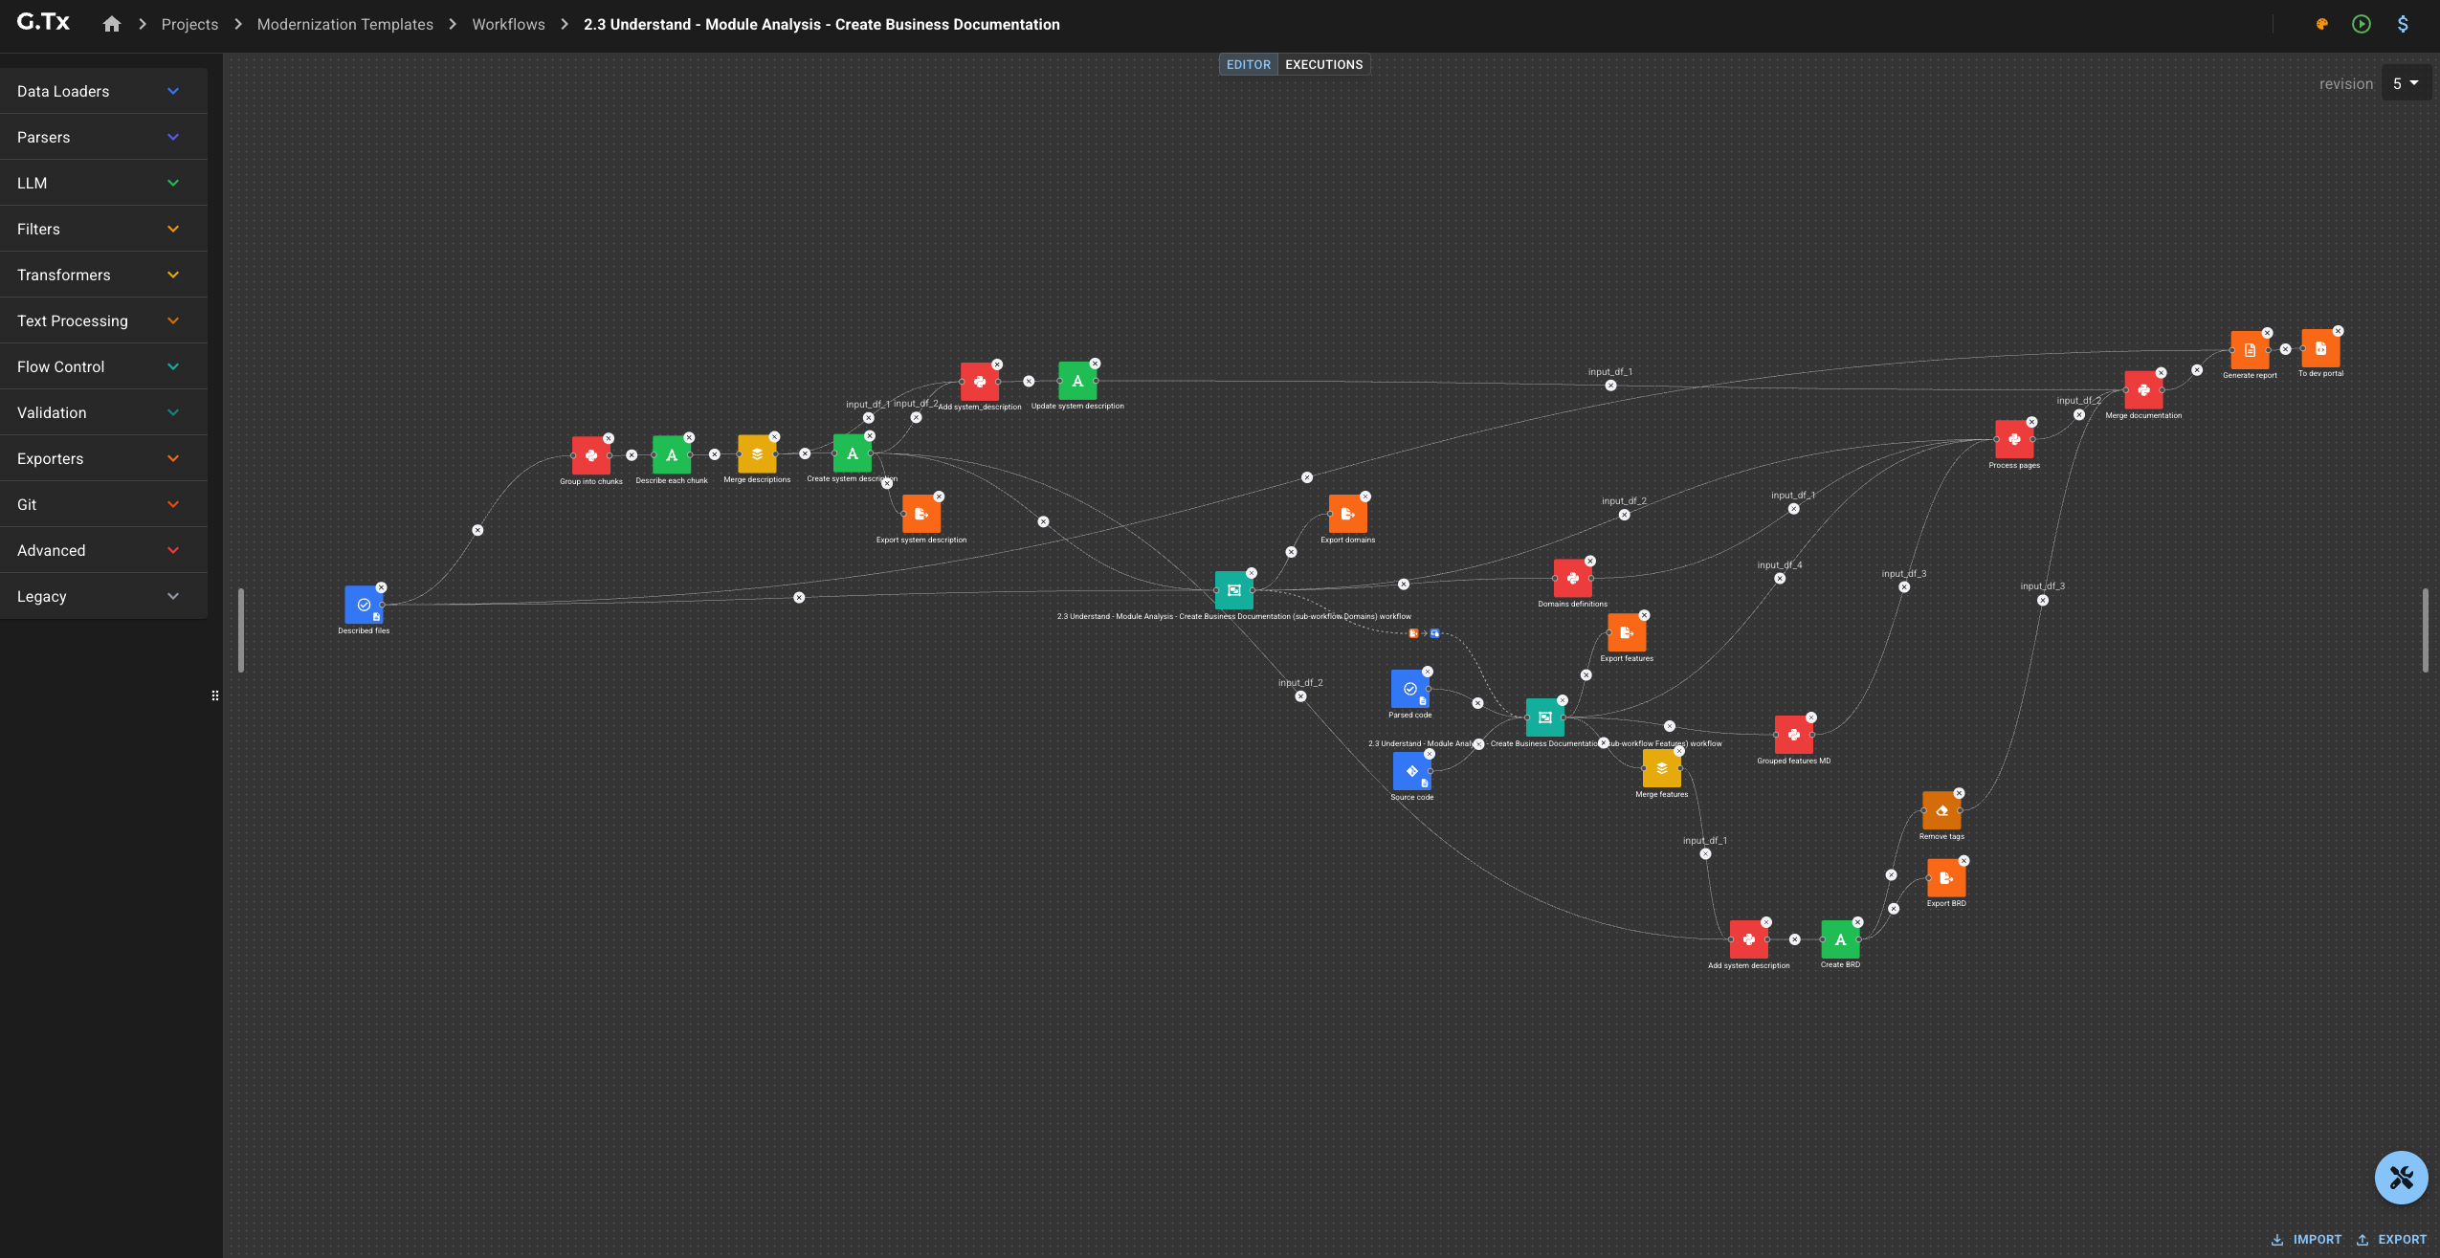Image resolution: width=2440 pixels, height=1258 pixels.
Task: Click the Merge descriptions node icon
Action: pos(757,454)
